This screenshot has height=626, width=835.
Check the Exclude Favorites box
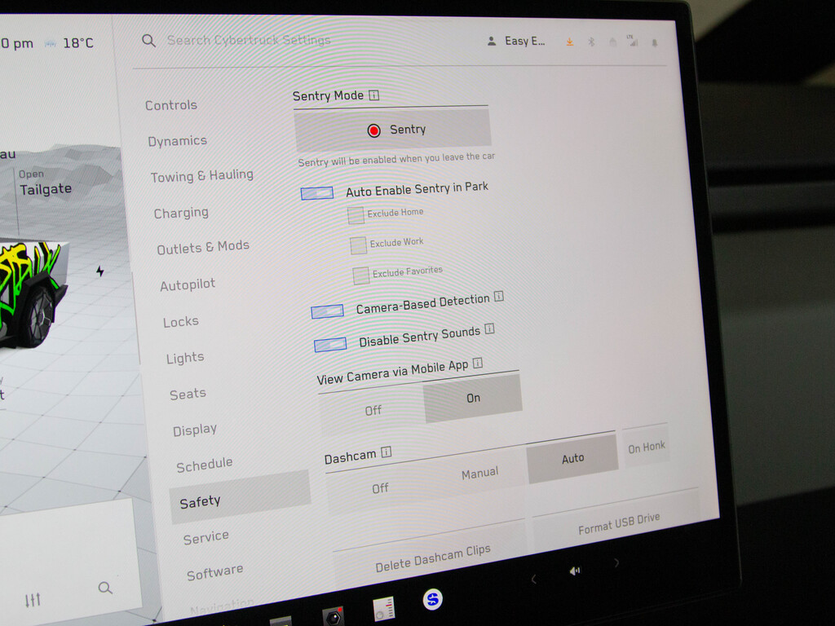click(x=361, y=276)
